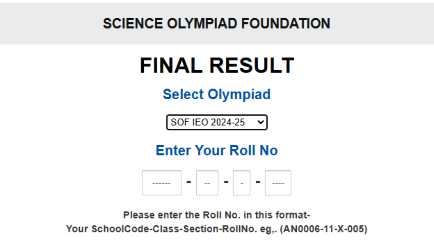
Task: Click the FINAL RESULT heading
Action: (217, 65)
